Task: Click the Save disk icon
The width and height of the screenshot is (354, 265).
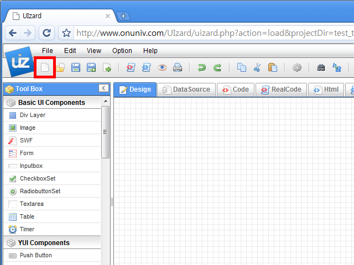Action: point(76,68)
